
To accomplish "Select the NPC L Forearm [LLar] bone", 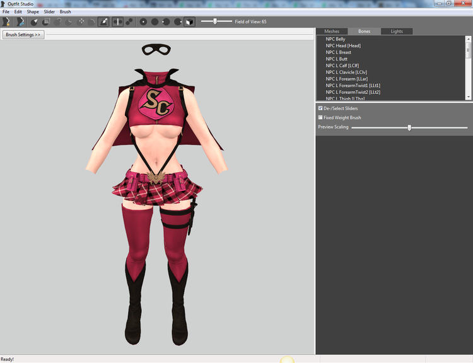I will pos(347,79).
